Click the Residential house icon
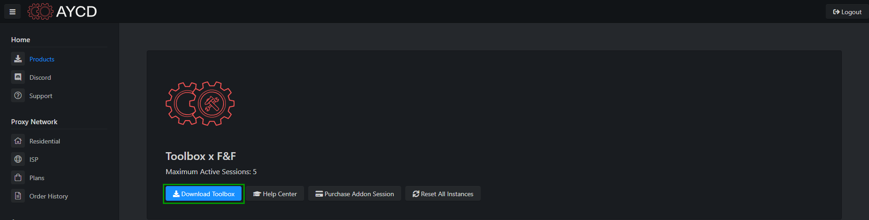 (x=18, y=141)
